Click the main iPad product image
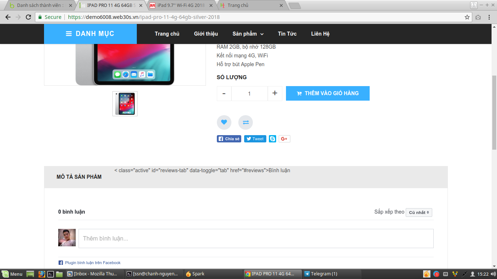497x279 pixels. (x=125, y=65)
